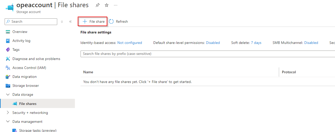Click the + File share button
Image resolution: width=335 pixels, height=132 pixels.
click(93, 22)
